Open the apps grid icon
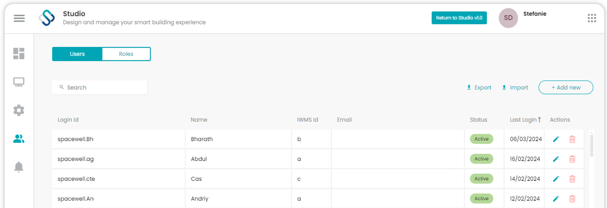This screenshot has height=208, width=607. pos(592,18)
